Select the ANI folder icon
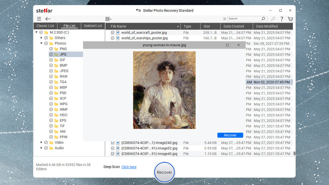Viewport: 329px width, 185px height. (x=56, y=131)
